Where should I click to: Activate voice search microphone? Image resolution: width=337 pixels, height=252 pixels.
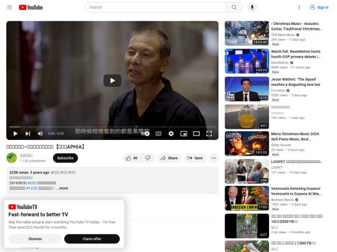252,7
